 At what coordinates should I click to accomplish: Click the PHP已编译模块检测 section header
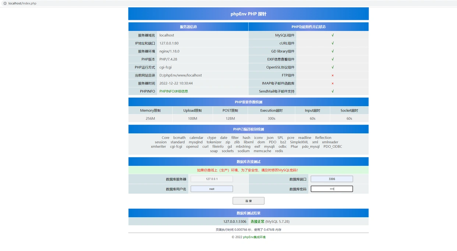click(x=248, y=129)
